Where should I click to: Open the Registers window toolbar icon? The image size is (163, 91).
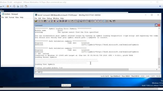[x=84, y=21]
